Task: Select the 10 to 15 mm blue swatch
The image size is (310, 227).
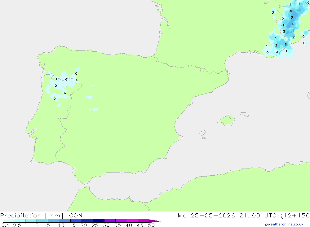Action: click(x=65, y=221)
